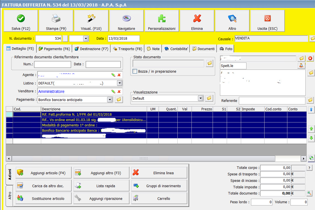Open folder icon next to Causale field
Viewport: 315px width, 210px height.
[x=312, y=38]
